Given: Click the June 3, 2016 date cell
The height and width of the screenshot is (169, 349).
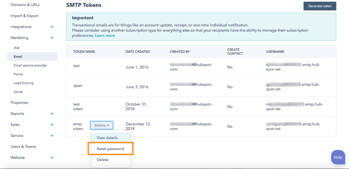Looking at the screenshot, I should [137, 87].
